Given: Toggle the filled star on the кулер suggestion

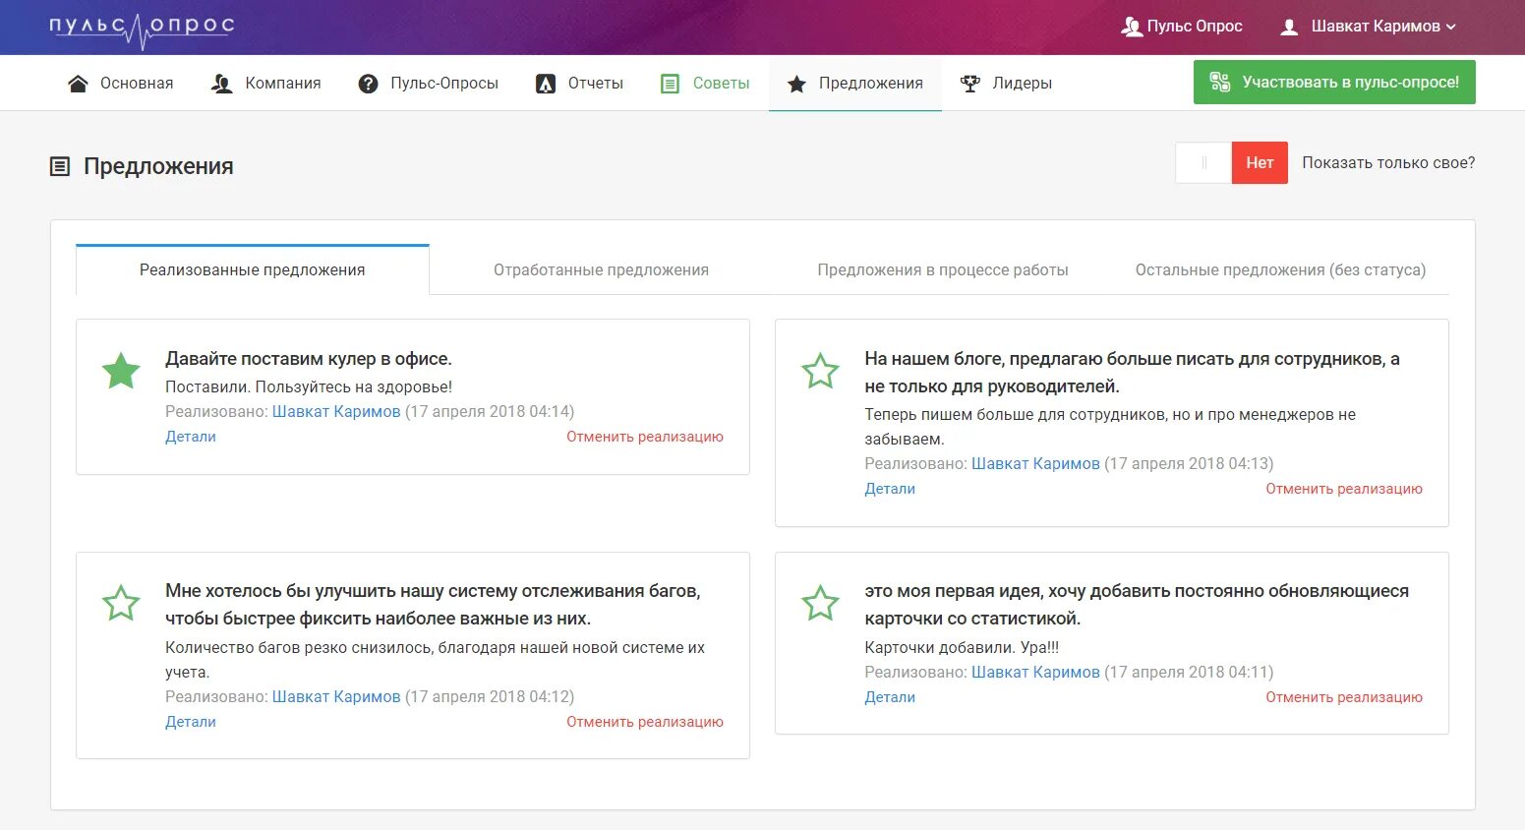Looking at the screenshot, I should (121, 371).
